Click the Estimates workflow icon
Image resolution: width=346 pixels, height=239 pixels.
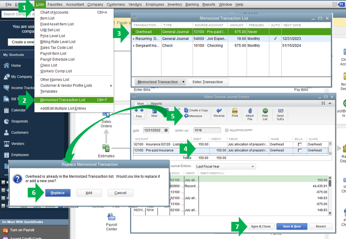(x=106, y=148)
